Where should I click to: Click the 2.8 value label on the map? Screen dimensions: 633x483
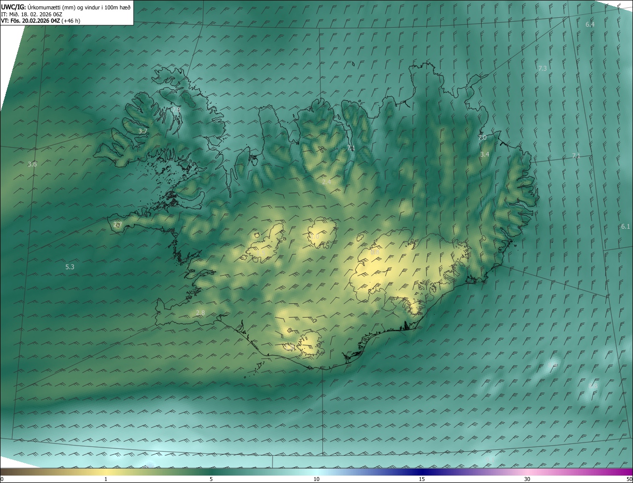200,313
